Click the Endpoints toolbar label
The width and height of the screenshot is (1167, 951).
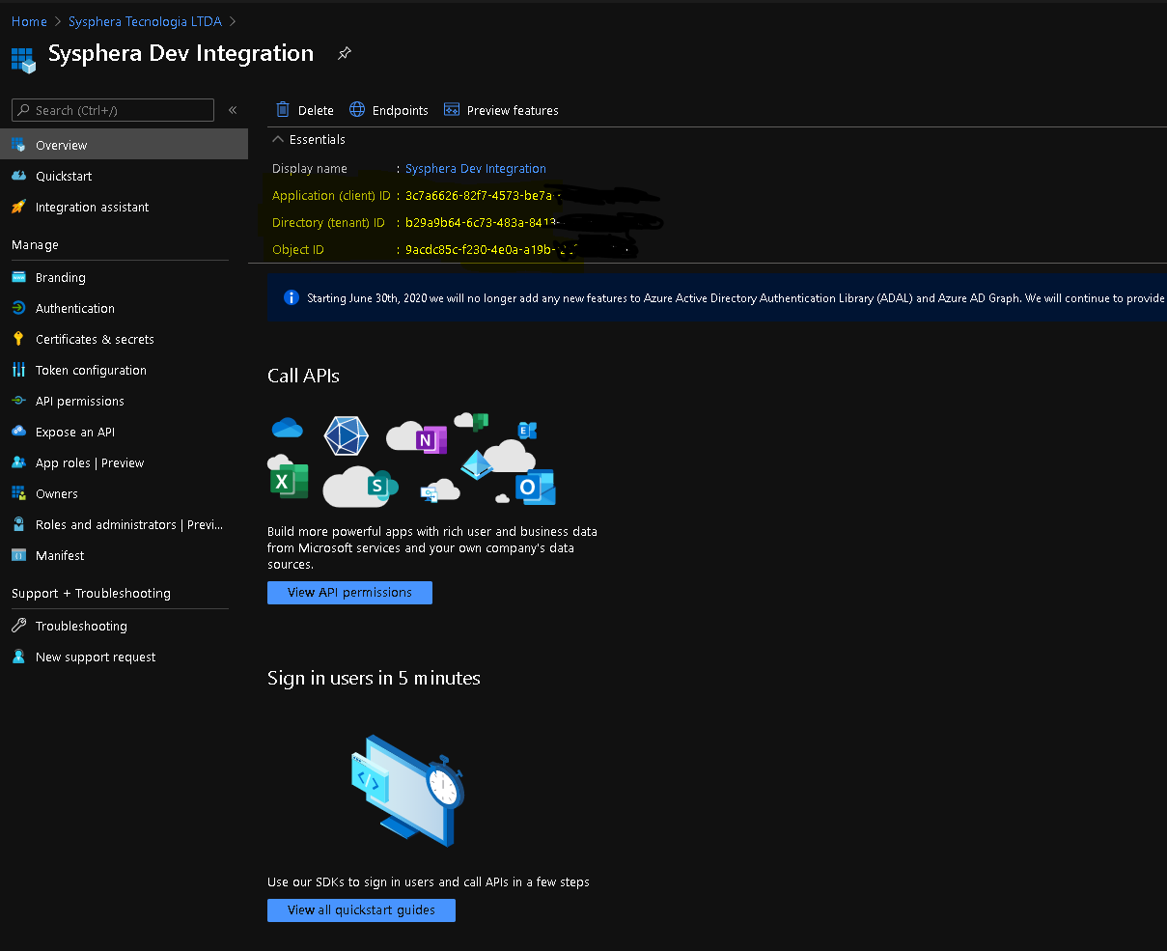tap(401, 111)
